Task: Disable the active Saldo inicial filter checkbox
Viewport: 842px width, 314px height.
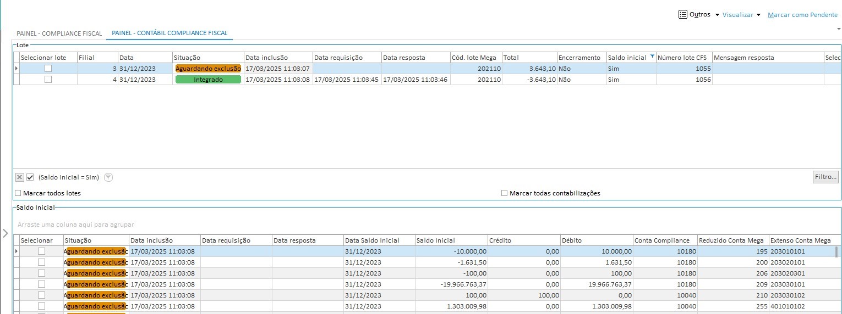Action: click(30, 177)
